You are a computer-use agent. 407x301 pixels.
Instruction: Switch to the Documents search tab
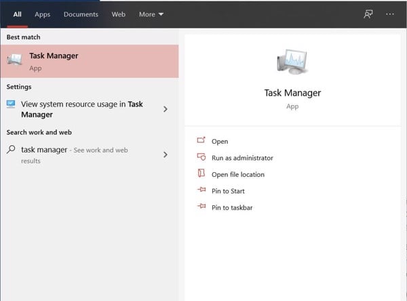81,14
